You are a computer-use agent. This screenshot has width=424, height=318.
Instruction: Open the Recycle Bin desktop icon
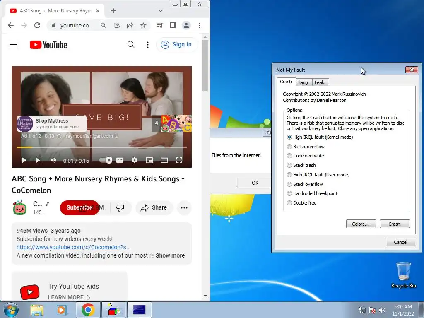(x=403, y=275)
